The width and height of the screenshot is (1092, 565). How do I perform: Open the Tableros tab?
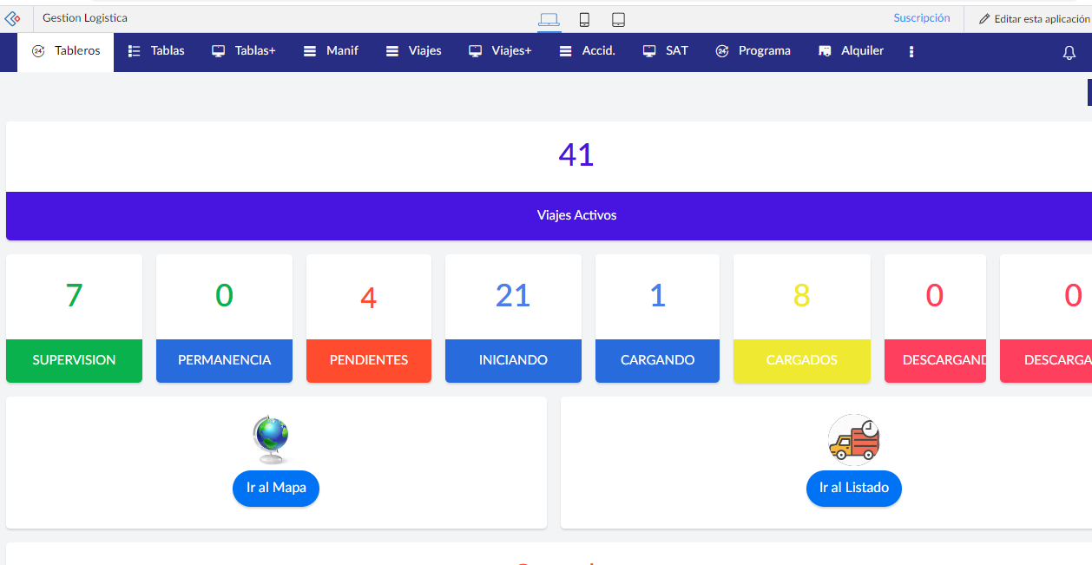(x=66, y=51)
